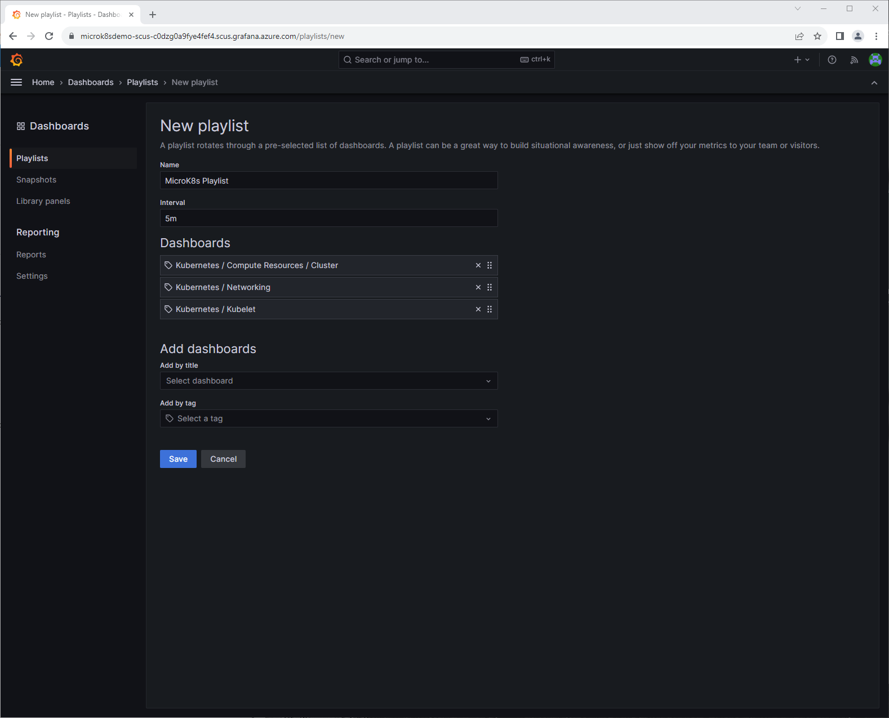Click the user profile avatar

[875, 60]
